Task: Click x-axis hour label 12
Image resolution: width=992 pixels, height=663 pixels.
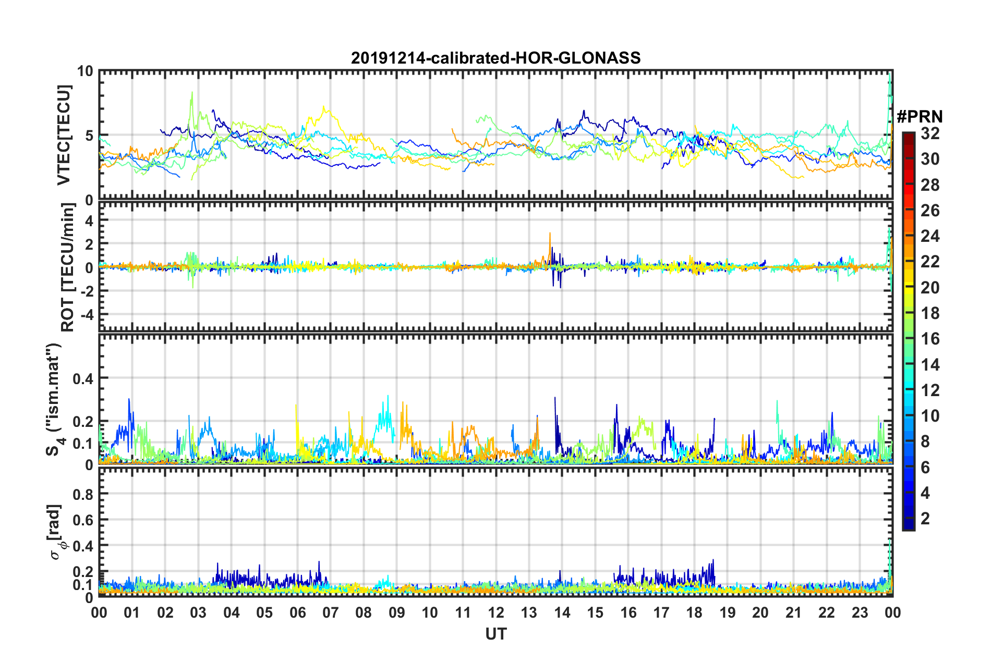Action: tap(496, 612)
